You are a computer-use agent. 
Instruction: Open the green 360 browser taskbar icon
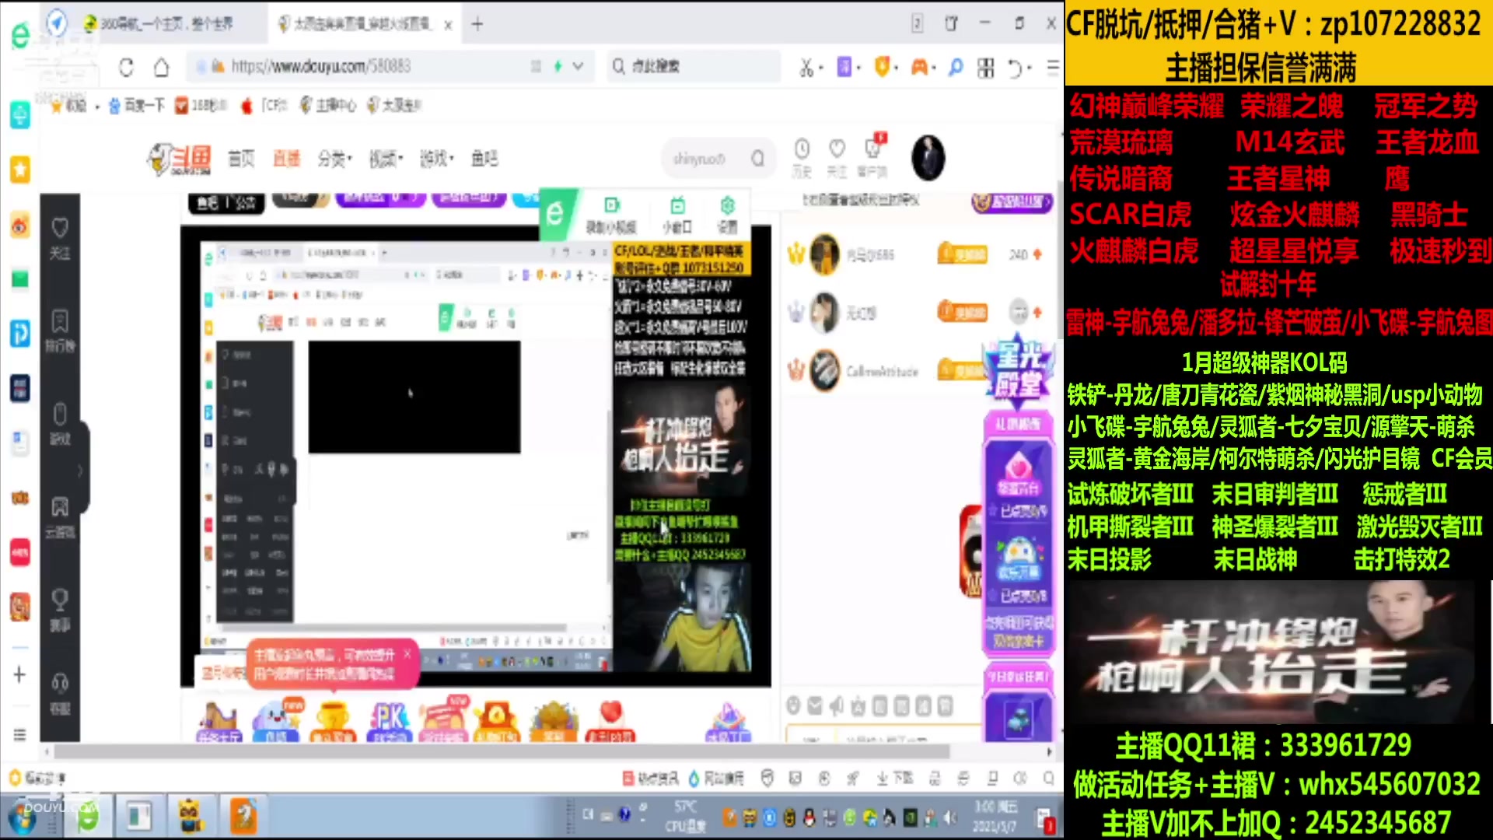click(x=86, y=817)
